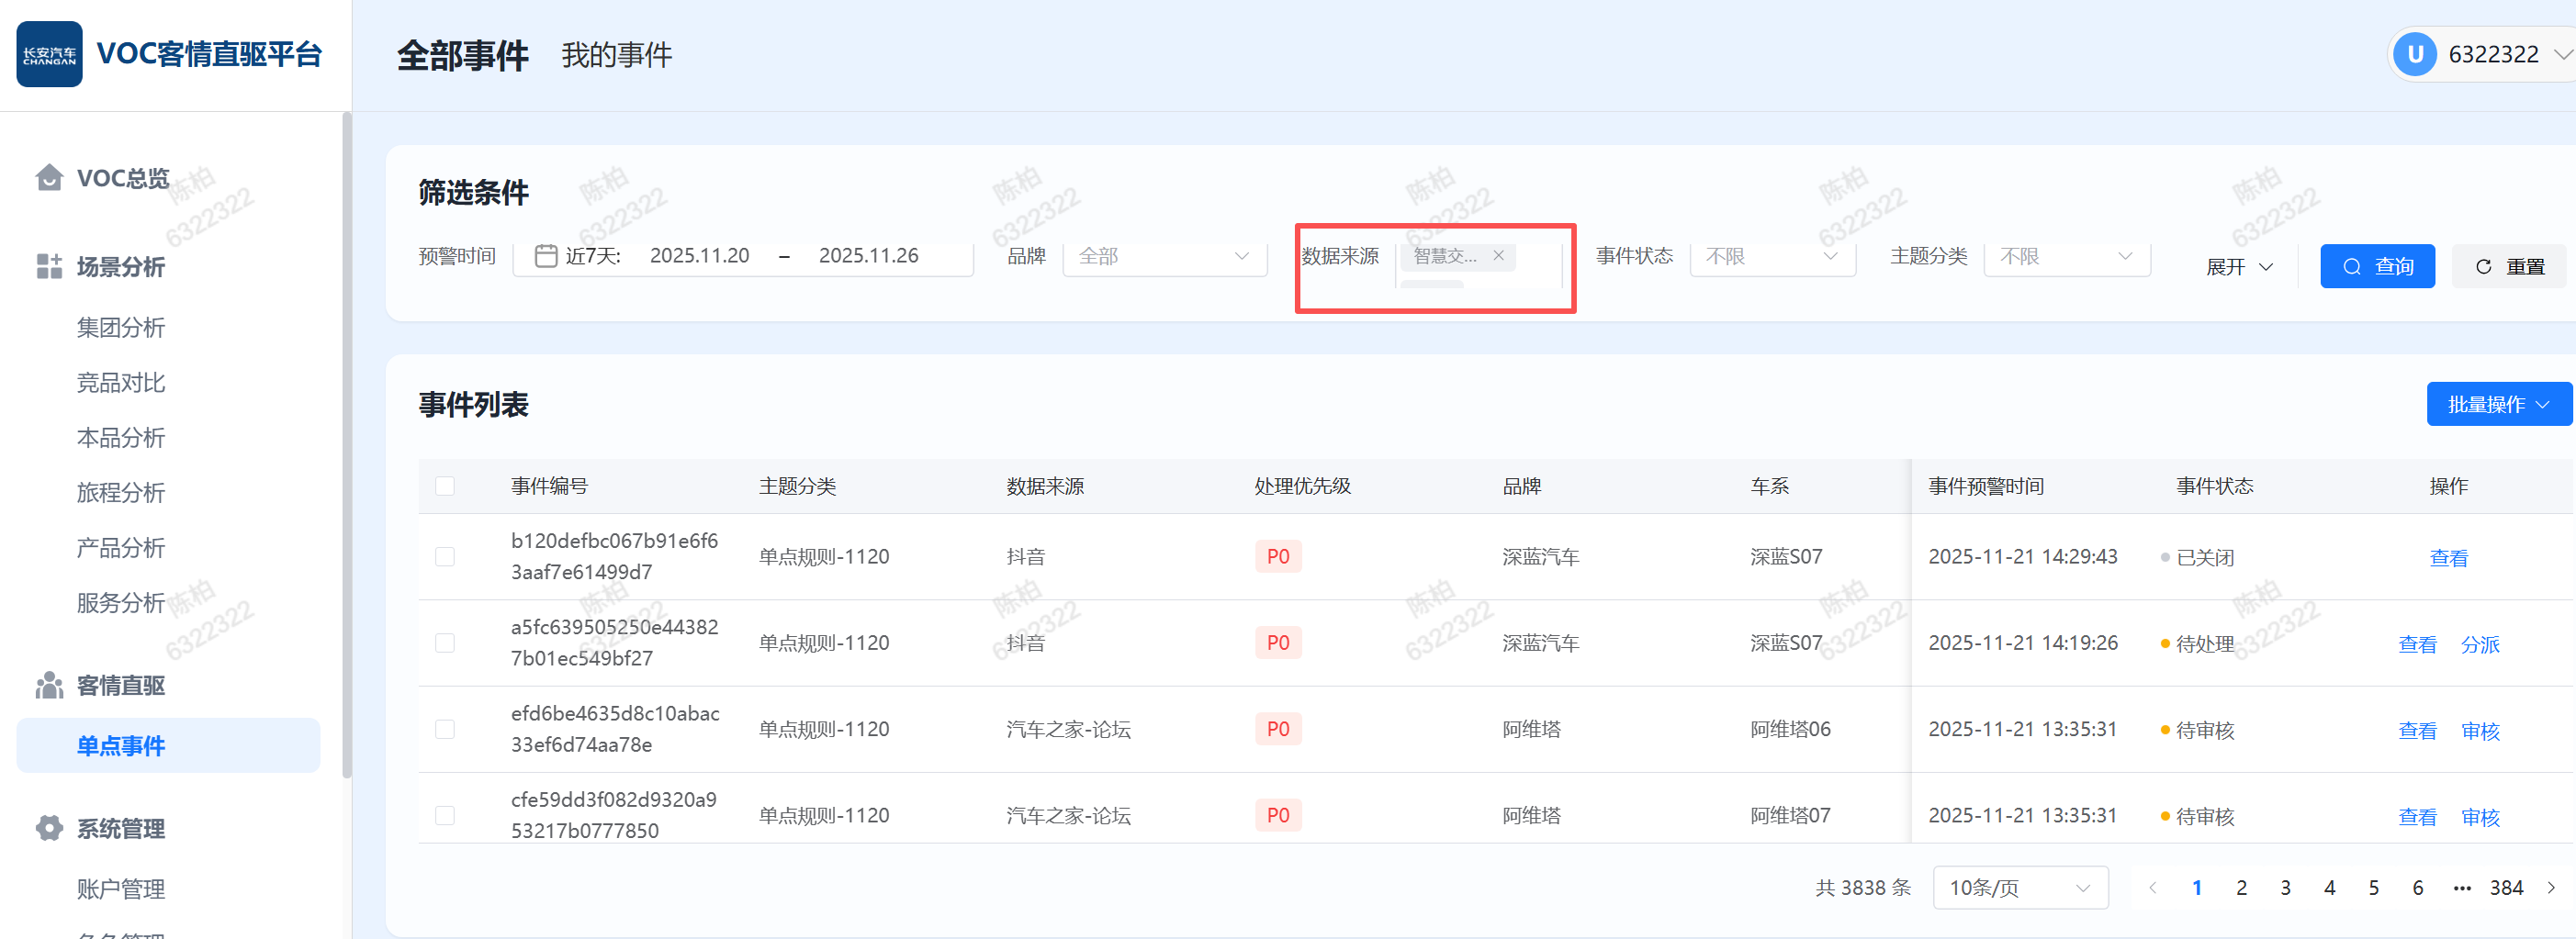Go to next page arrow
The width and height of the screenshot is (2576, 939).
(x=2550, y=887)
